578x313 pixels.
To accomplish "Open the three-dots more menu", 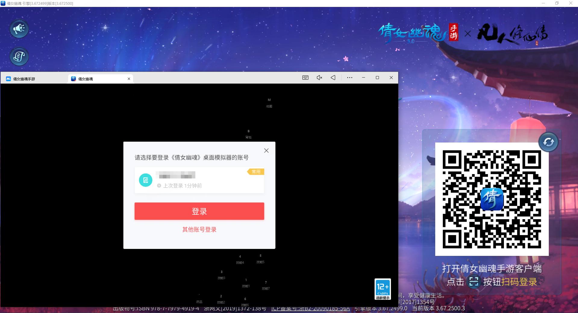I will [349, 78].
